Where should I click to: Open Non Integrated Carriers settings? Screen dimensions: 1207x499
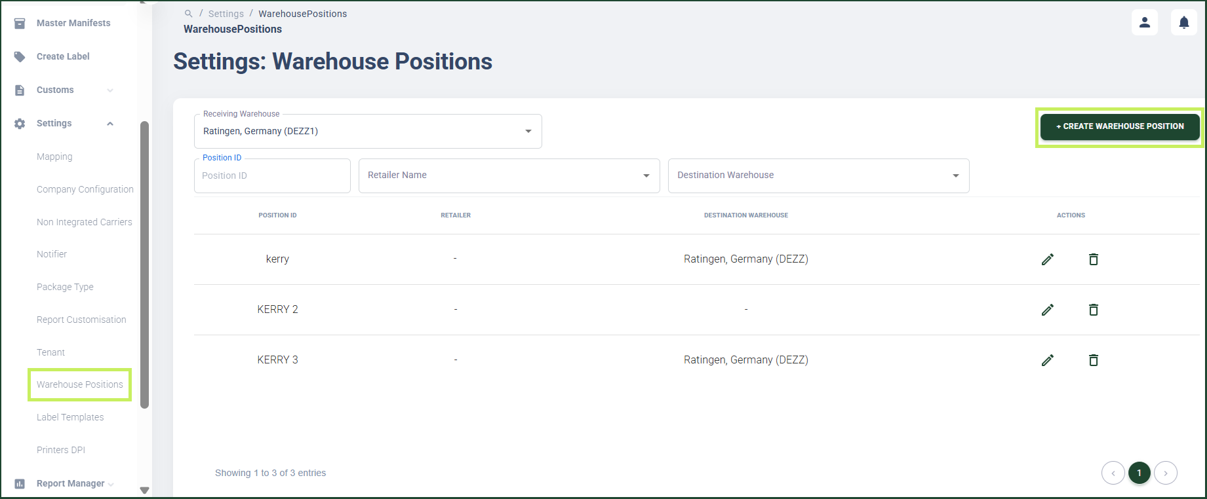pyautogui.click(x=85, y=222)
